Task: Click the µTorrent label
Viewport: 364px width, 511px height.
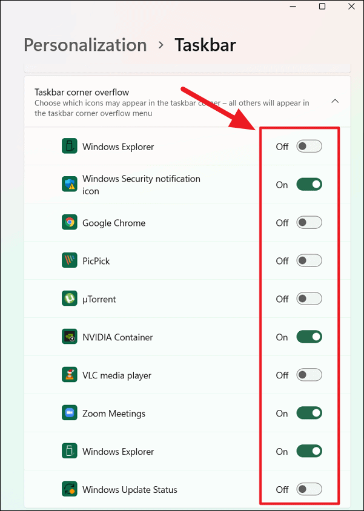Action: coord(99,299)
